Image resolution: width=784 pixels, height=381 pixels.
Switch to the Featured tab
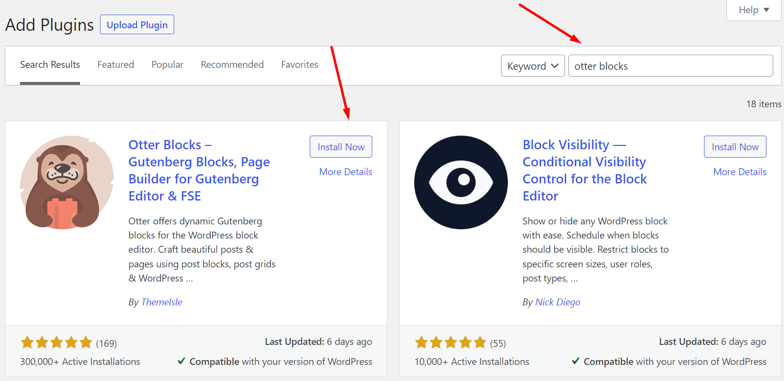click(x=116, y=64)
